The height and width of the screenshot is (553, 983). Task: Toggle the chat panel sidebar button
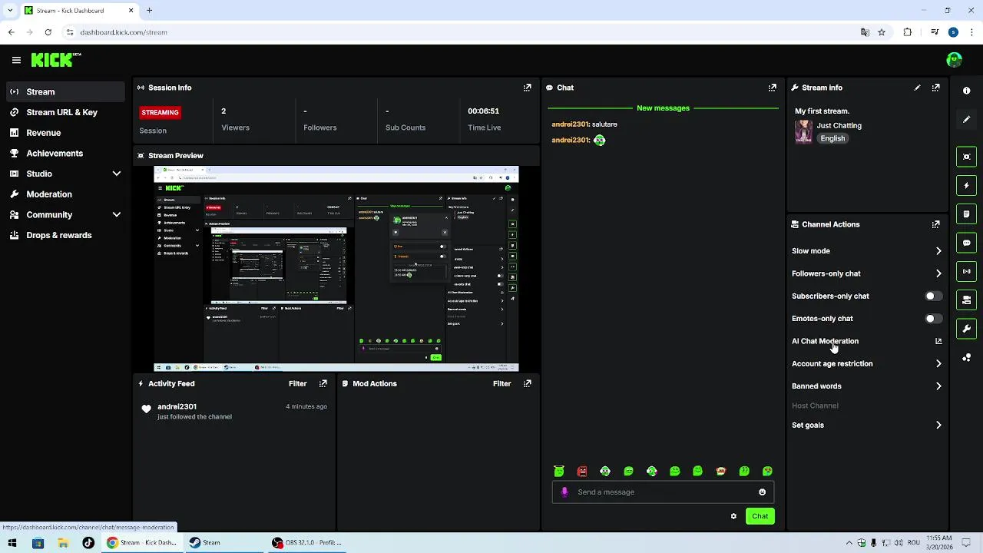click(x=966, y=243)
